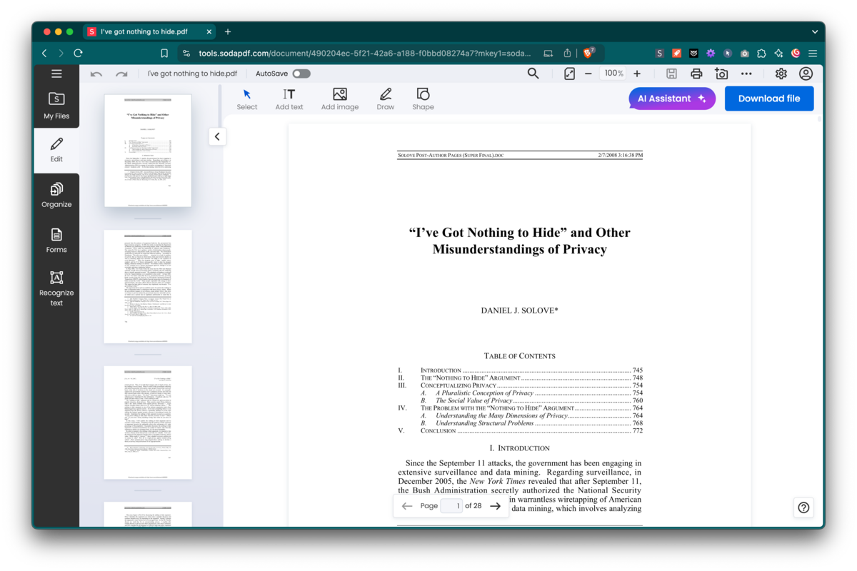Click the share icon in the address bar
Viewport: 857px width, 571px height.
point(567,53)
